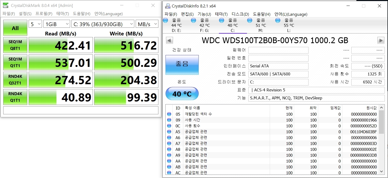
Task: Select the F: G: disk status orb
Action: point(193,20)
